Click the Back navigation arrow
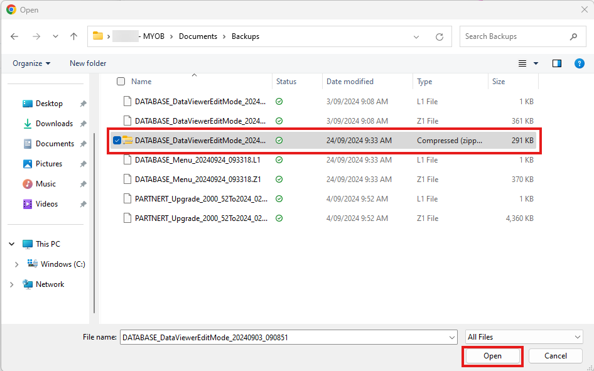This screenshot has height=371, width=594. click(15, 36)
